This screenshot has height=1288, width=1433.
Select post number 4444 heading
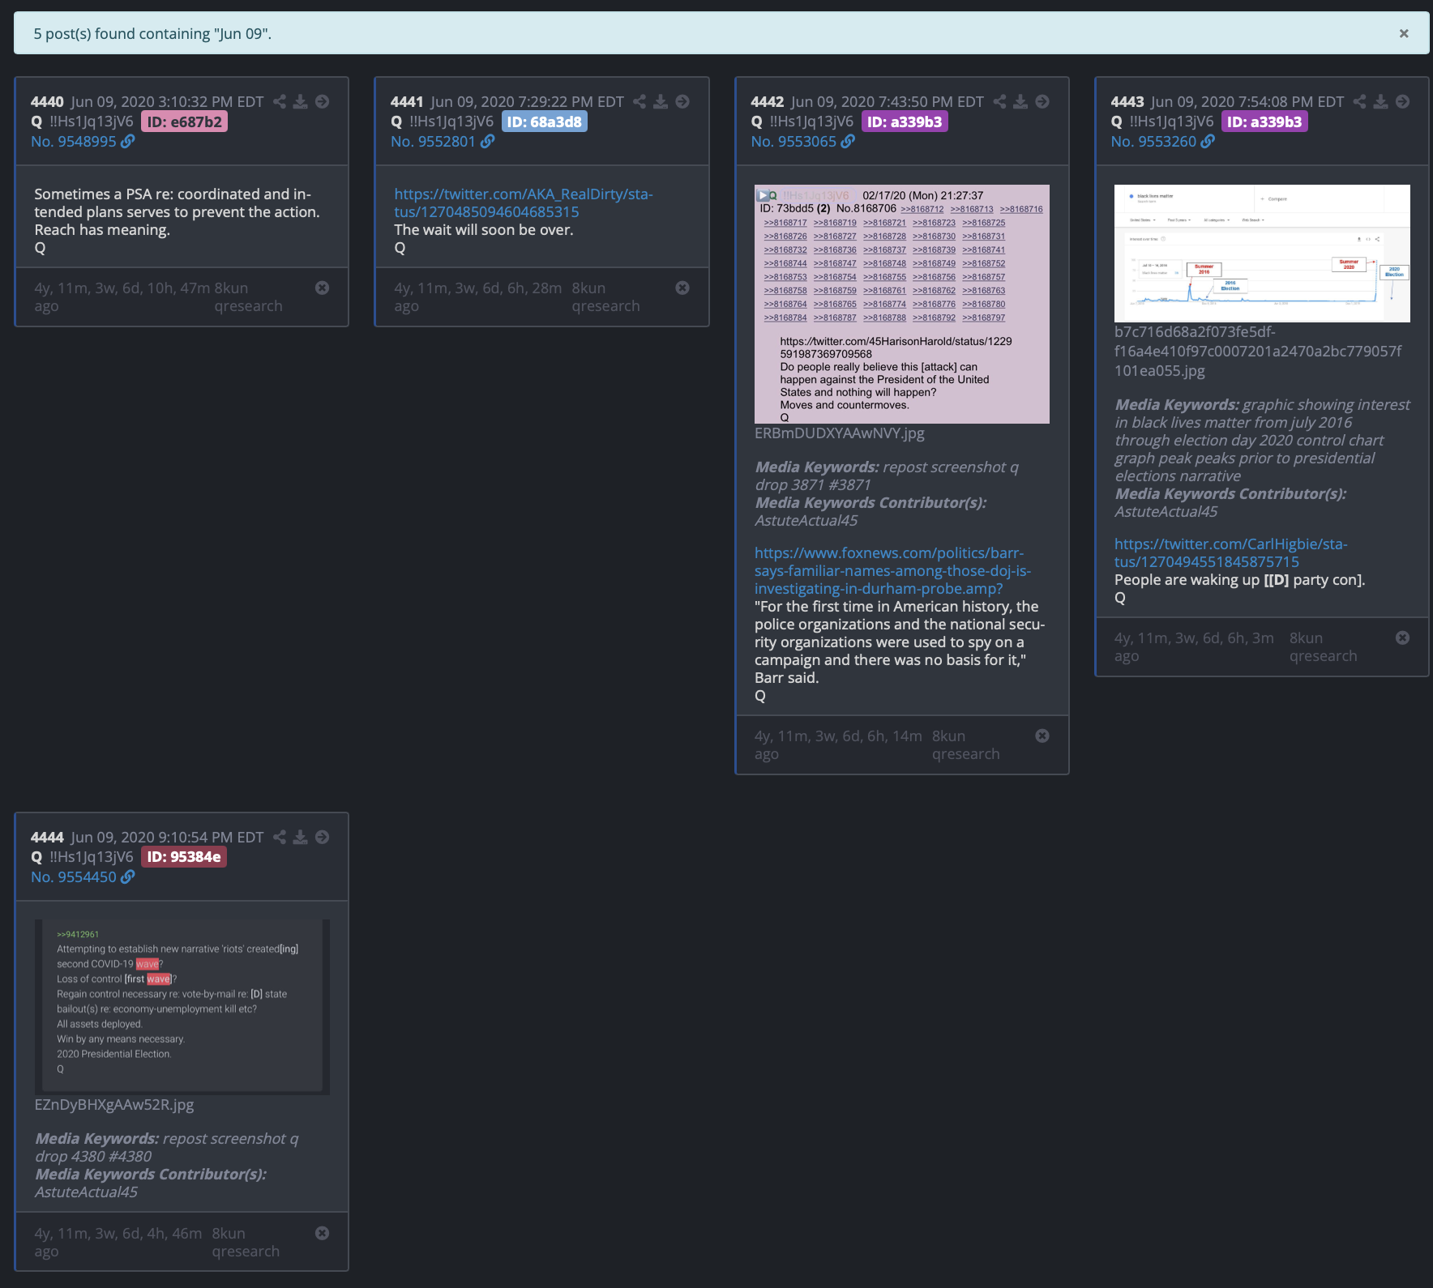click(x=47, y=837)
